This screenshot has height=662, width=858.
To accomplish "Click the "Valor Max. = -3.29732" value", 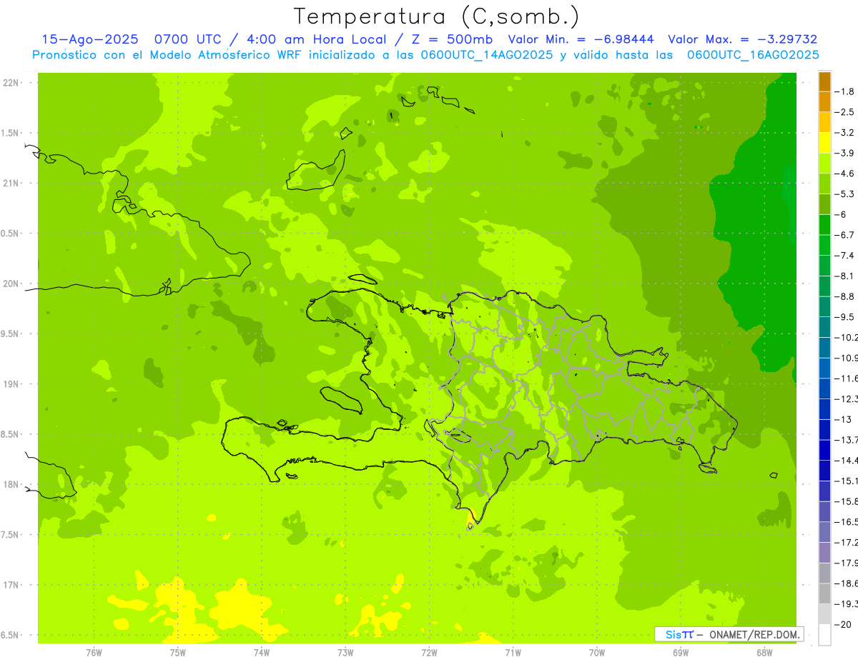I will (x=742, y=39).
